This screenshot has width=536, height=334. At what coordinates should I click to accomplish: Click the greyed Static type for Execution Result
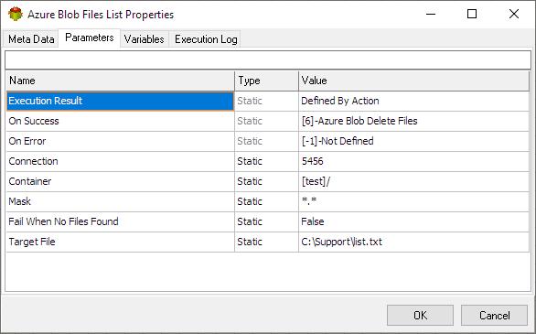pos(267,101)
